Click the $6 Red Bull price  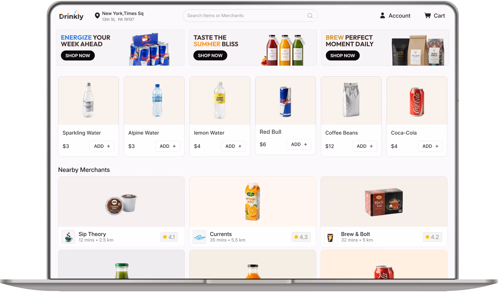click(x=263, y=144)
